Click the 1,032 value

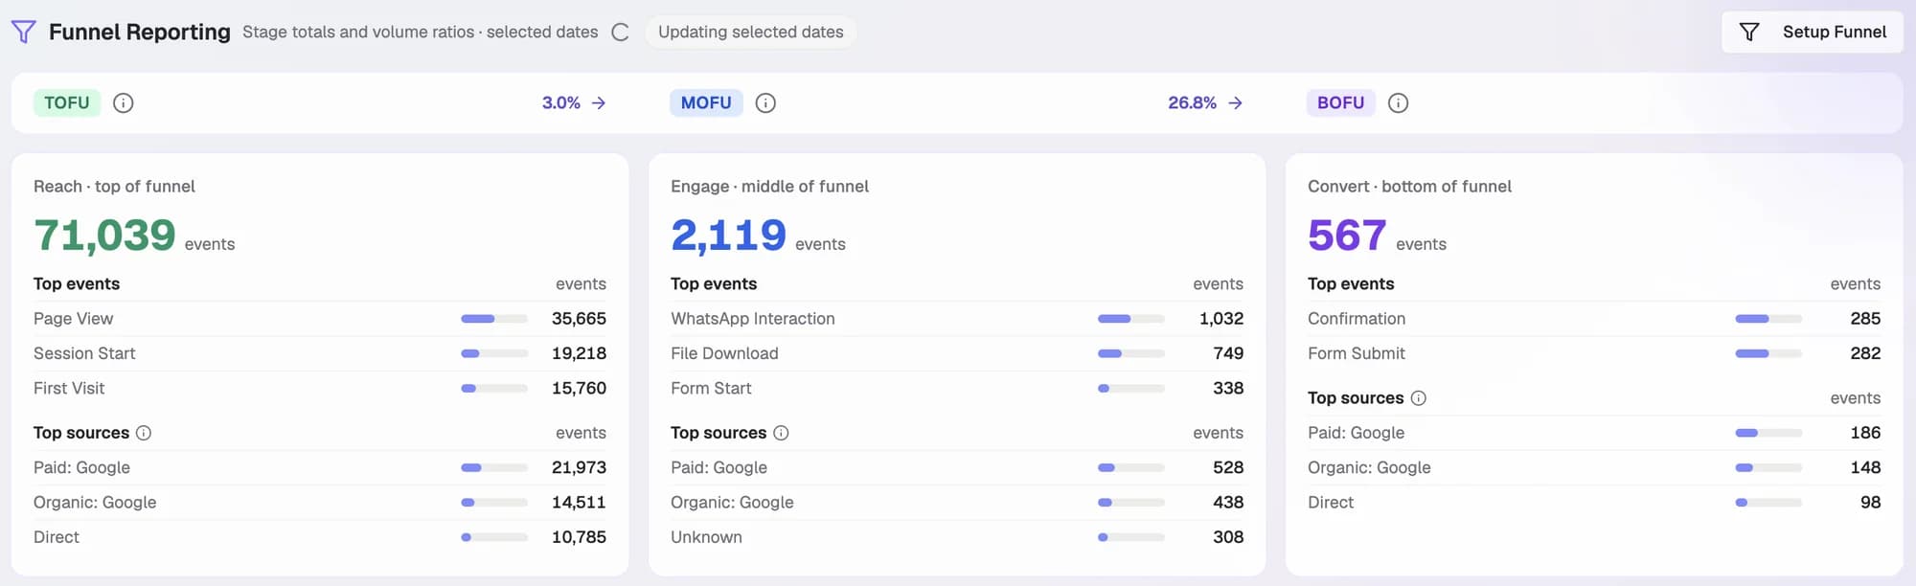[x=1221, y=319]
